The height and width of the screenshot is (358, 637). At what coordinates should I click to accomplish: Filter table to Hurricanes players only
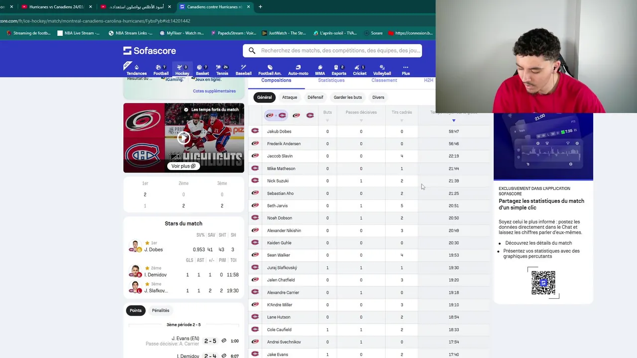(296, 115)
